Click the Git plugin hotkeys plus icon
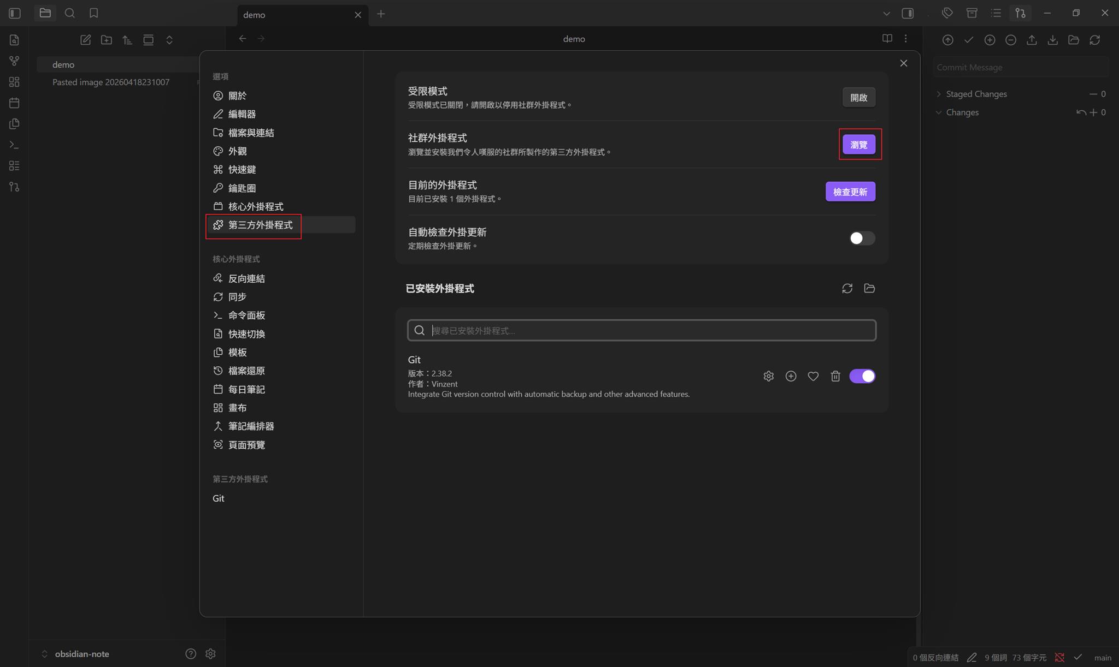Image resolution: width=1119 pixels, height=667 pixels. [x=791, y=376]
